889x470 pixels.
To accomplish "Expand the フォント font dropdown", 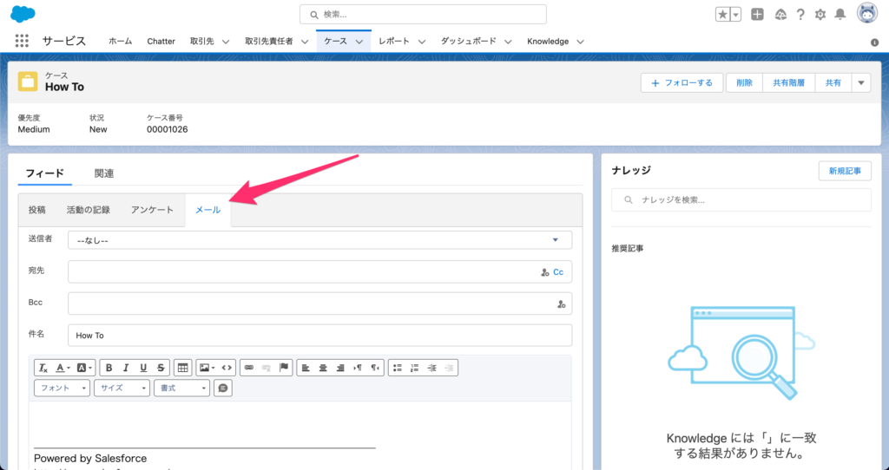I will pyautogui.click(x=63, y=388).
